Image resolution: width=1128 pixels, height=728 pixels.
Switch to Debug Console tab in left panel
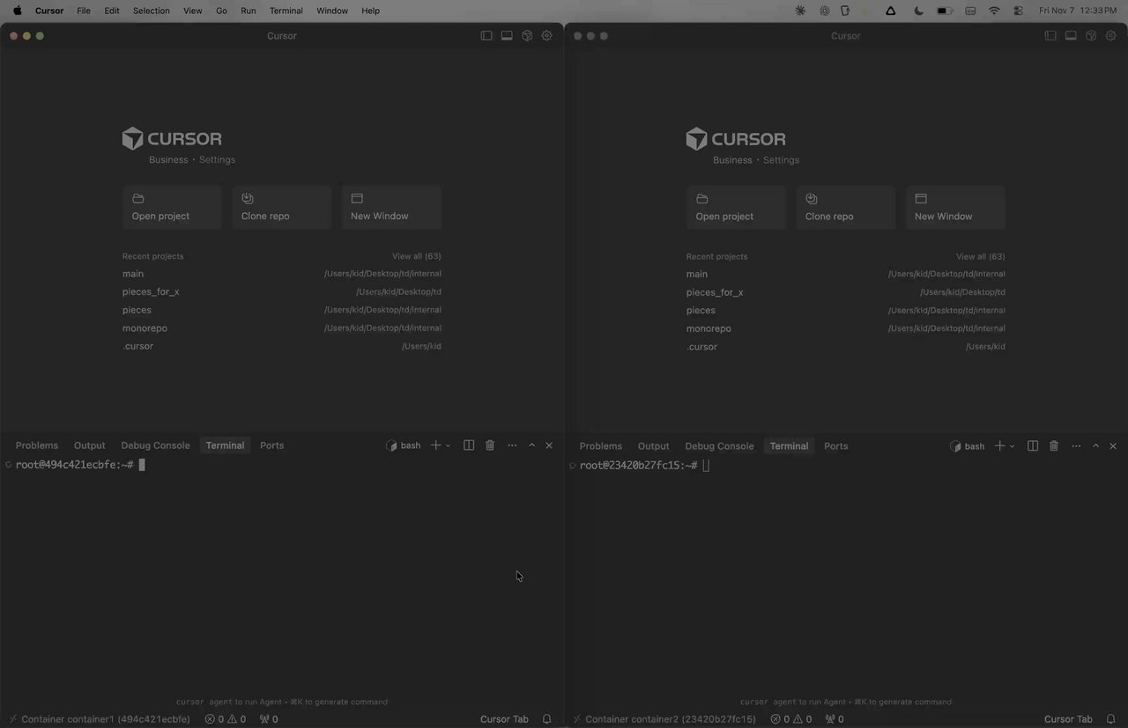[x=155, y=445]
